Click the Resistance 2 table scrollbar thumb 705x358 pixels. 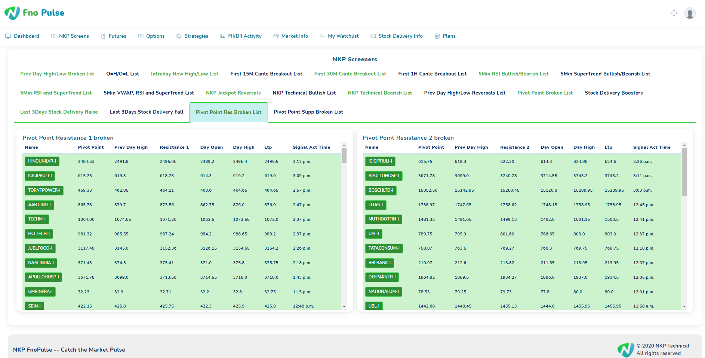pos(684,172)
